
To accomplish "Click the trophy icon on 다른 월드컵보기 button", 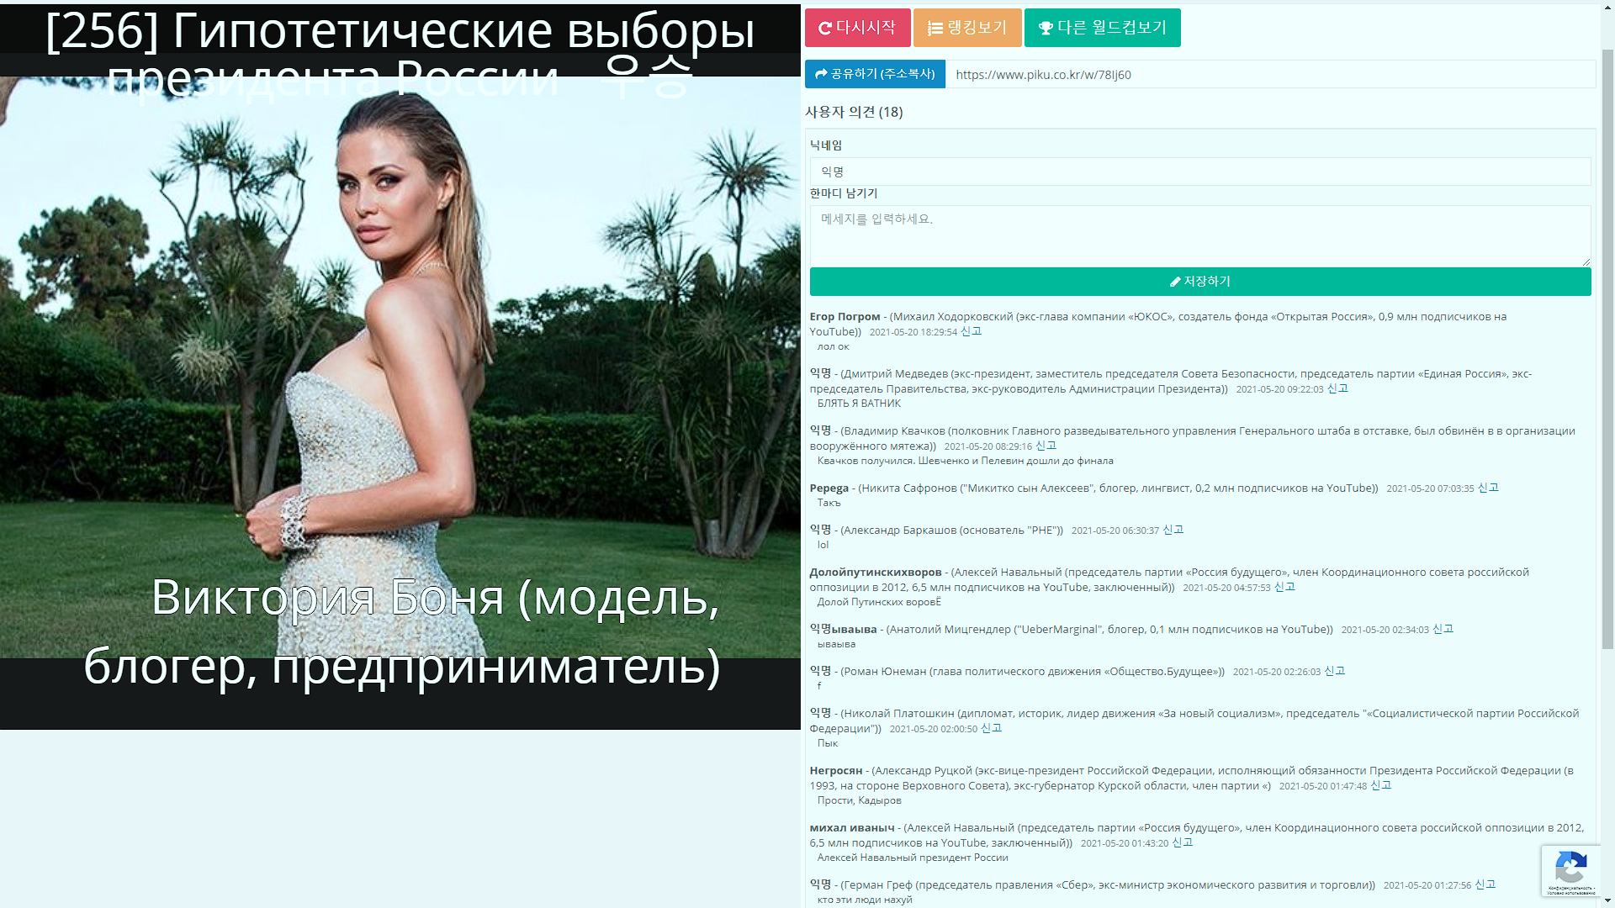I will point(1046,29).
